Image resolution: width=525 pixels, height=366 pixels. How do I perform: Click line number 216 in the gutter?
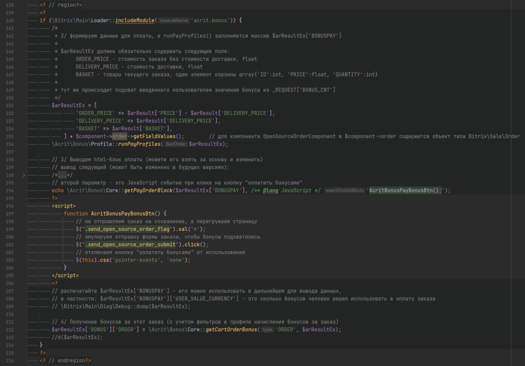pyautogui.click(x=10, y=361)
